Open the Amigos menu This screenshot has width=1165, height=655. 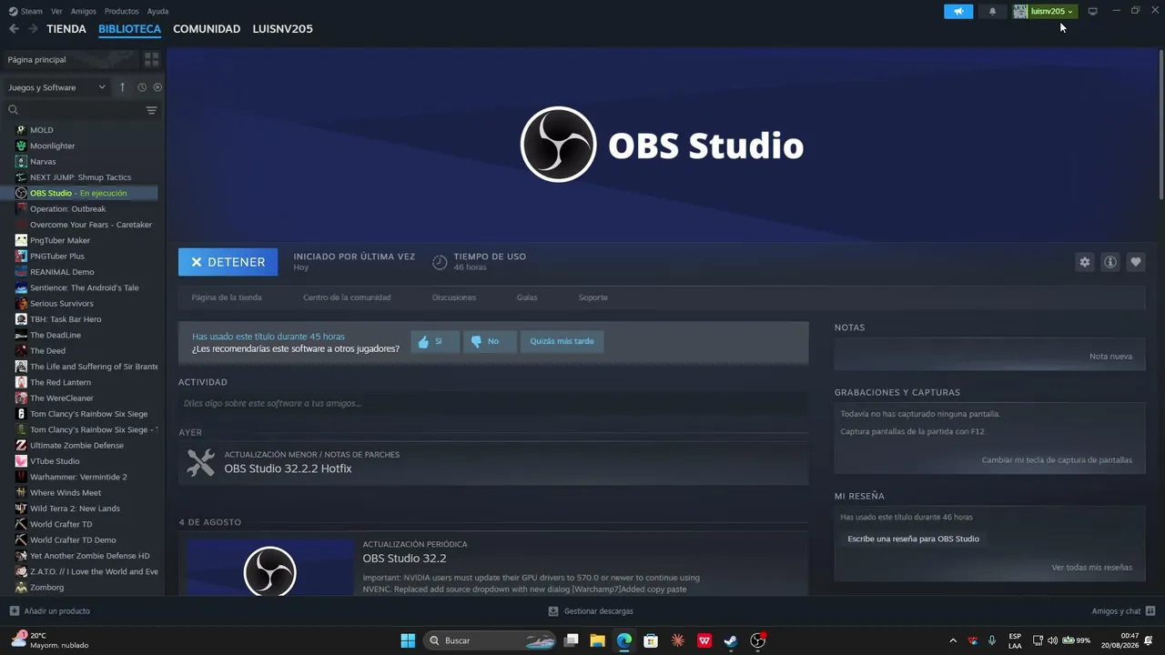pos(84,11)
